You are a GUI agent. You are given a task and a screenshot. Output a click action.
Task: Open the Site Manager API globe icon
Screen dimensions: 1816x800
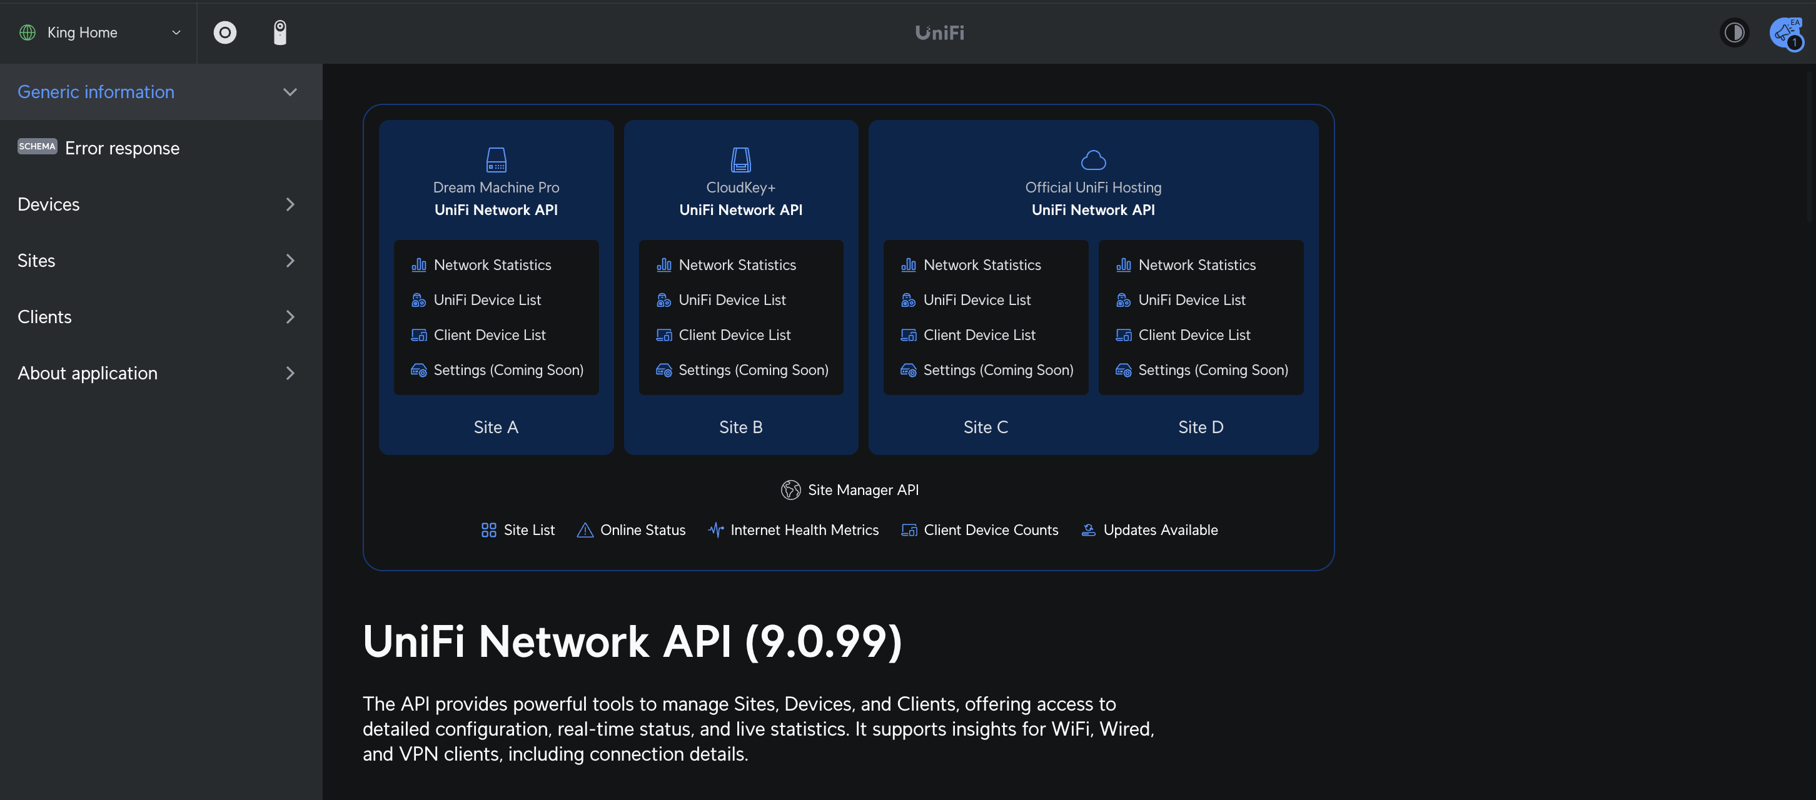(791, 489)
